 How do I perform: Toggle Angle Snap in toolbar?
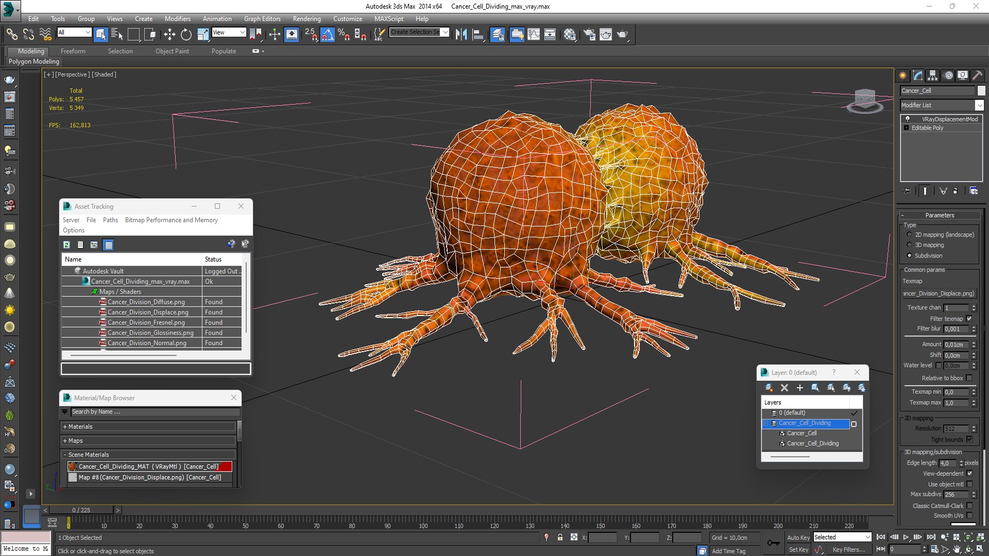(327, 34)
